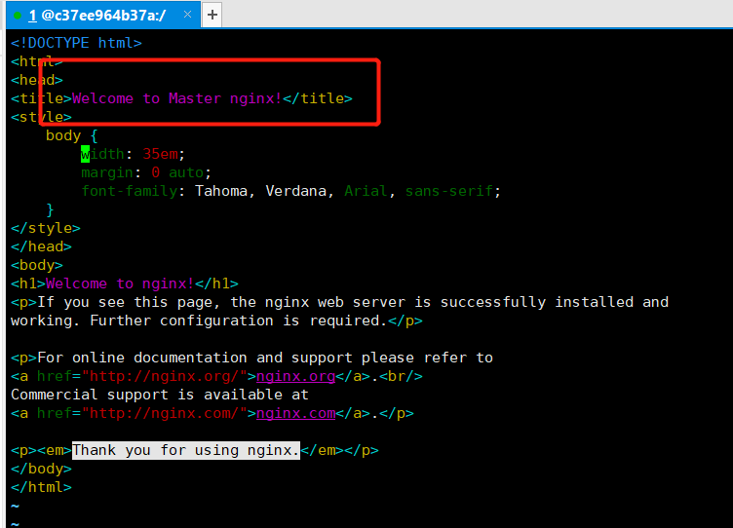Close the '@c37ee964b37a:/' session tab
Screen dimensions: 733x528
187,15
